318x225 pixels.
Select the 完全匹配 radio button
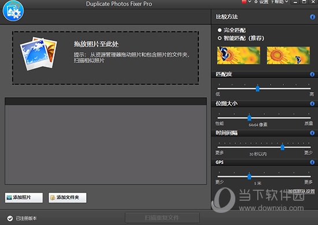point(220,30)
